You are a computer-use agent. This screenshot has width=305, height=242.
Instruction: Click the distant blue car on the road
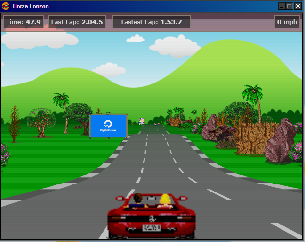tap(156, 125)
